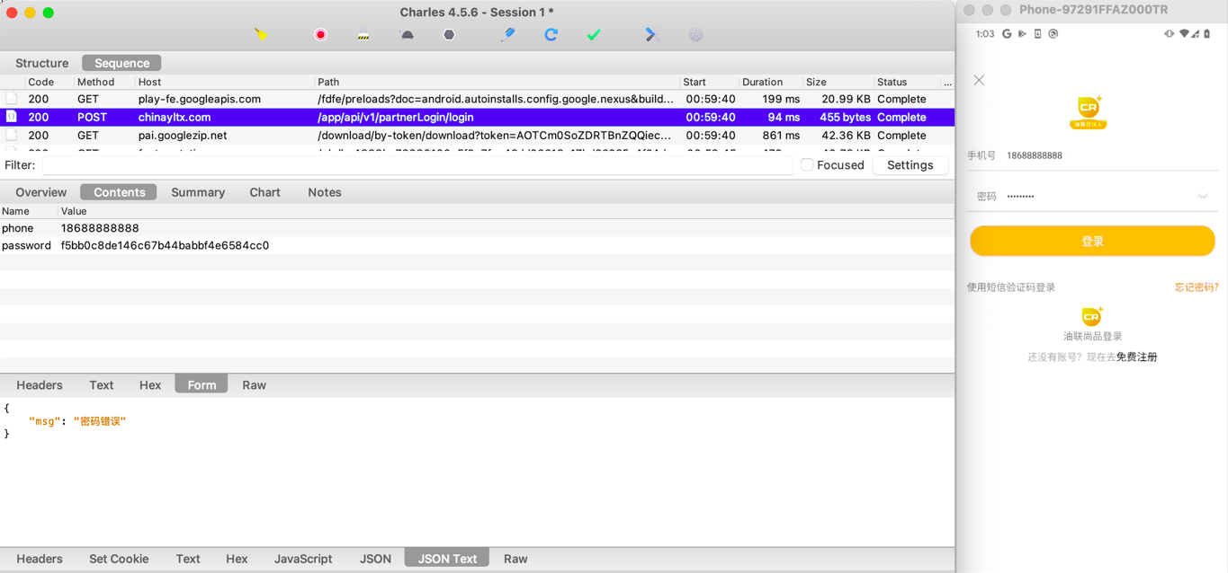The height and width of the screenshot is (573, 1228).
Task: Click into the Filter text field
Action: 417,165
